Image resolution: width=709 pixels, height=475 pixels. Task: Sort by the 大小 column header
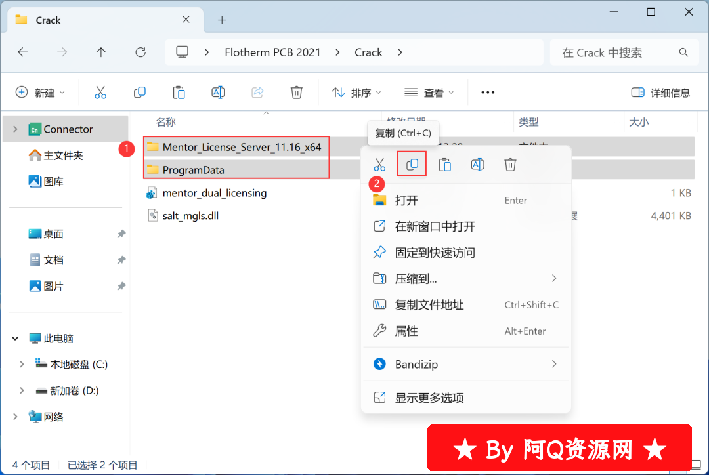click(639, 122)
